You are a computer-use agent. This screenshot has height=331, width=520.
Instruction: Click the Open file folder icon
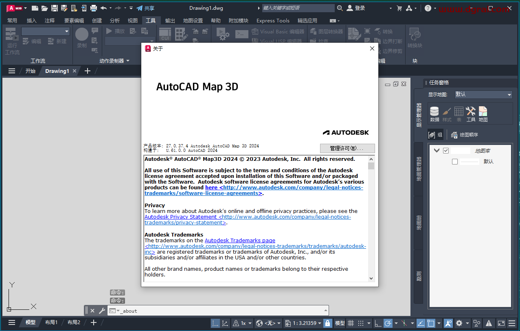click(x=44, y=8)
